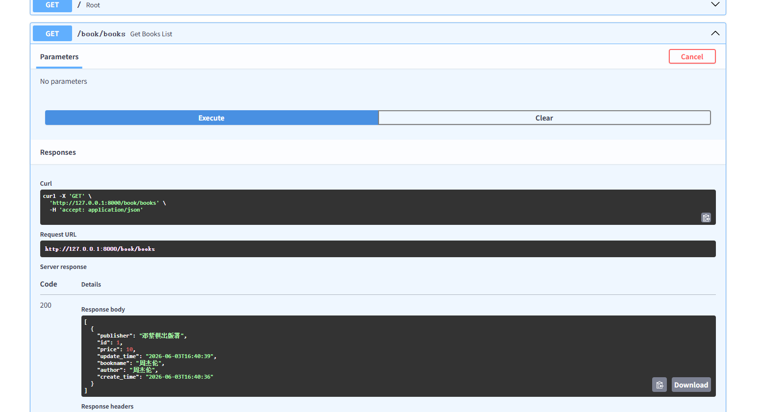
Task: Expand the Root endpoint section
Action: coord(715,4)
